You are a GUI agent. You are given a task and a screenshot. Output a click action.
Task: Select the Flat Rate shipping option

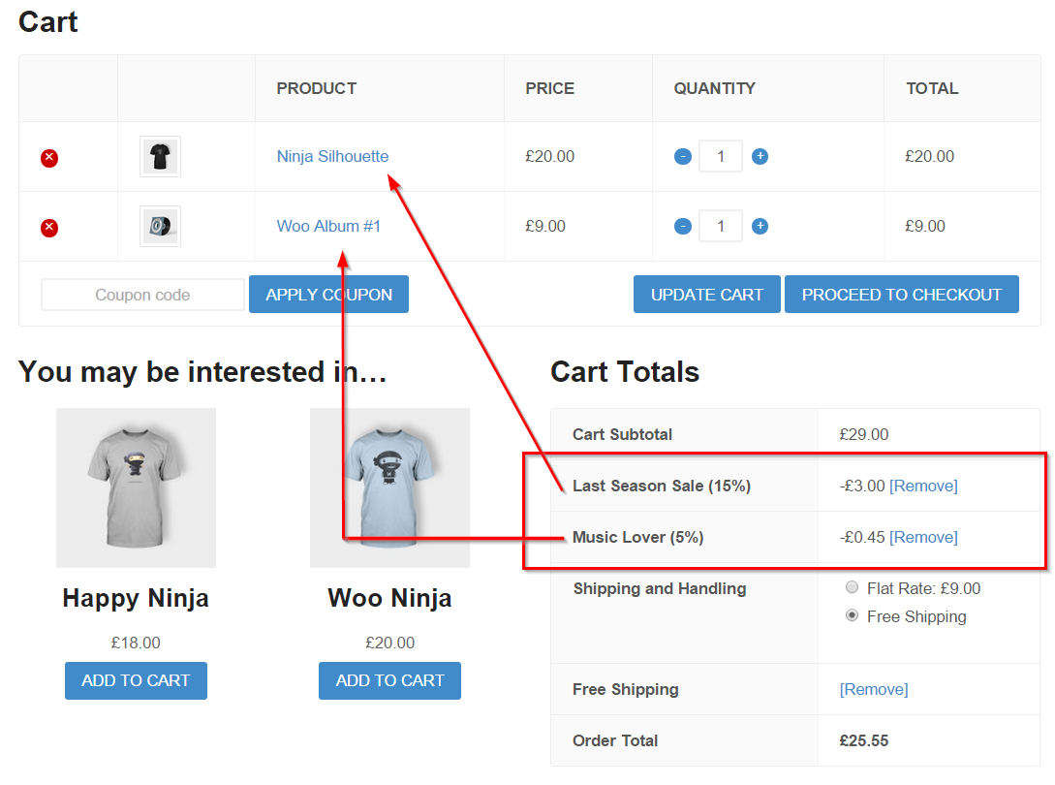tap(852, 587)
